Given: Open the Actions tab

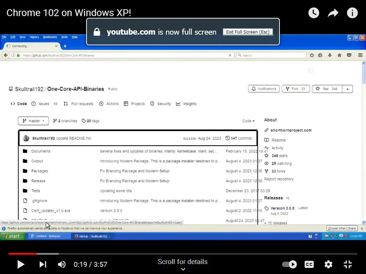Looking at the screenshot, I should coord(109,104).
